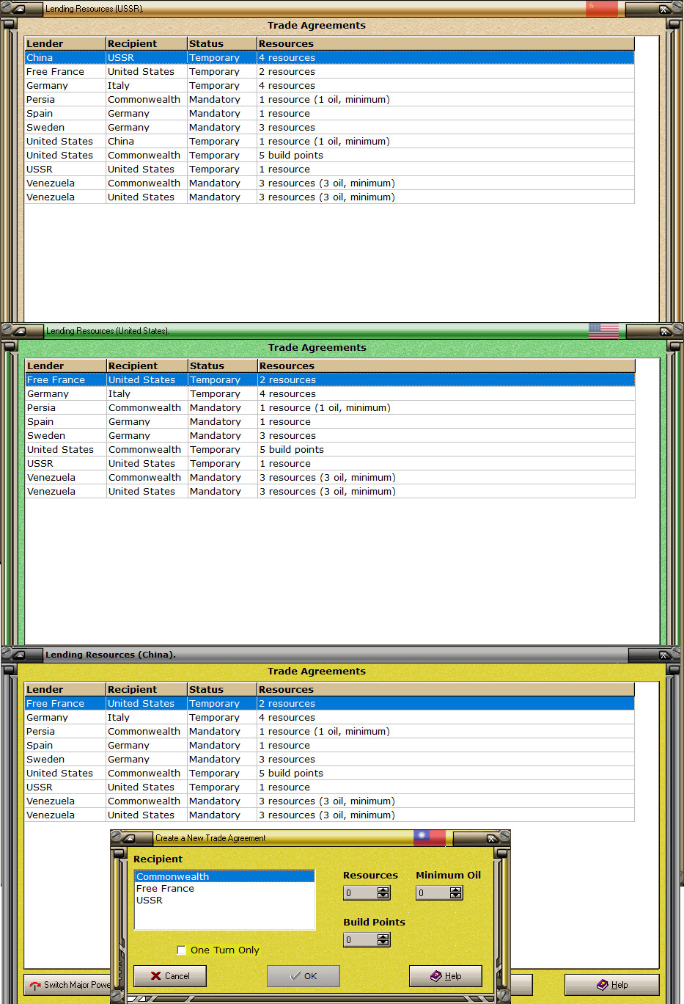Screen dimensions: 684x1004
Task: Confirm the trade agreement with OK
Action: pyautogui.click(x=304, y=976)
